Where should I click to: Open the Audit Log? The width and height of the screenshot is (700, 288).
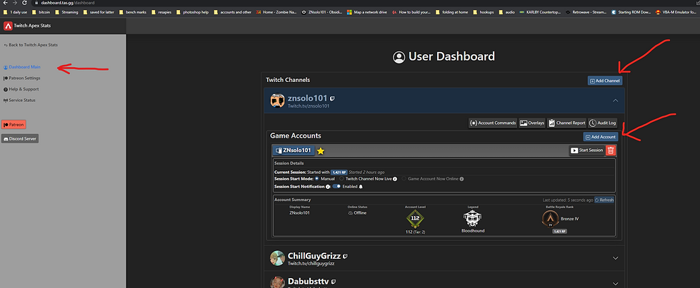[x=603, y=123]
